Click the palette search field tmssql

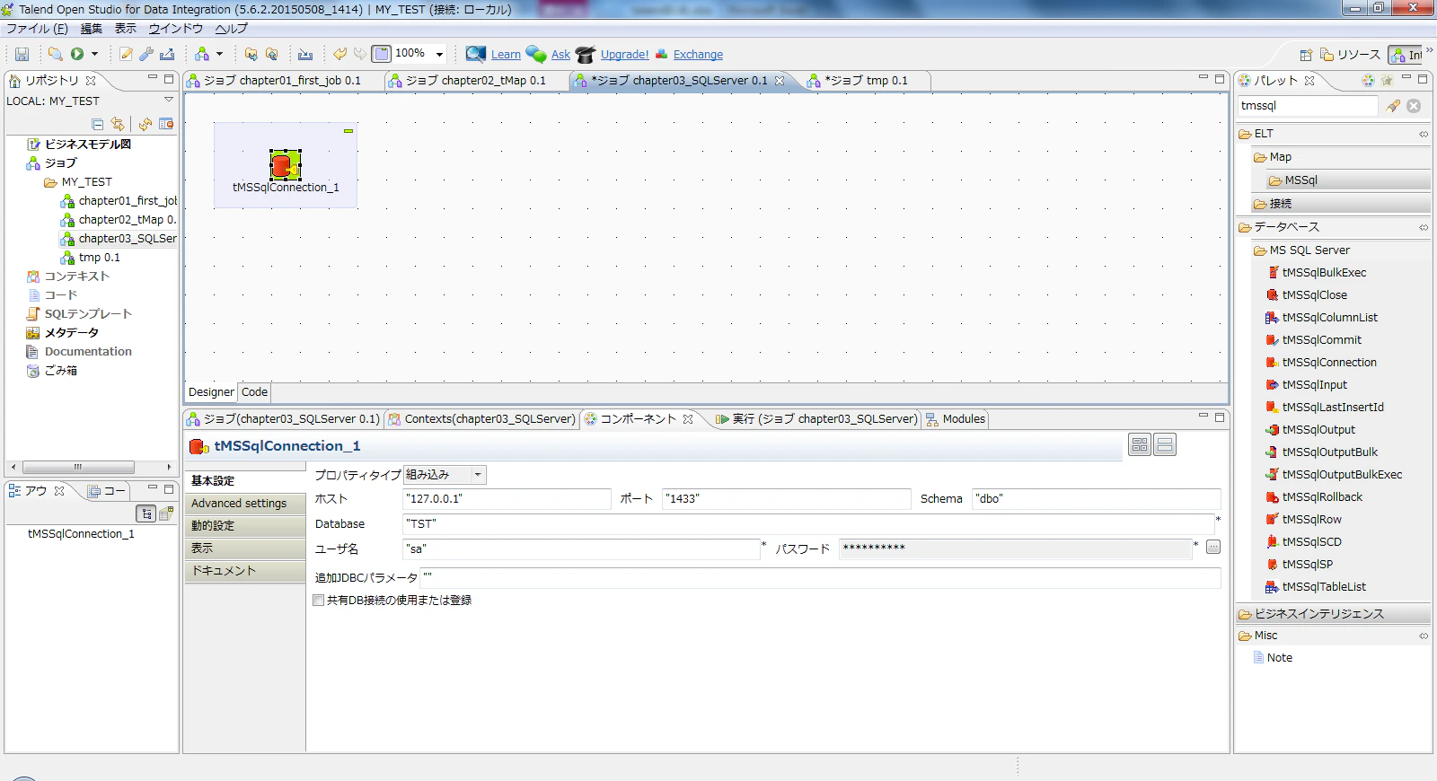coord(1307,106)
